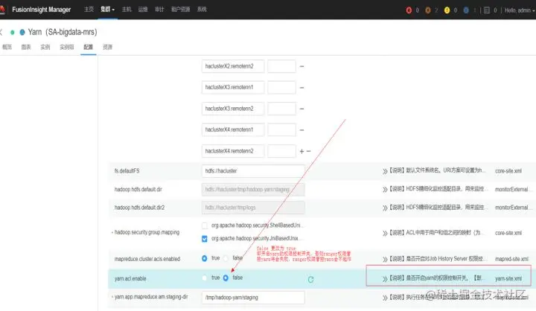Click the staging-dir field with /tmp/hadoop-yarn/staging

tap(253, 298)
